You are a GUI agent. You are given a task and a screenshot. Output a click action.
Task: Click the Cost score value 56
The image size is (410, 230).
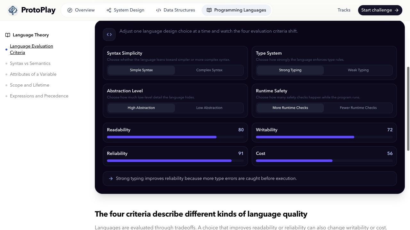[x=390, y=154]
